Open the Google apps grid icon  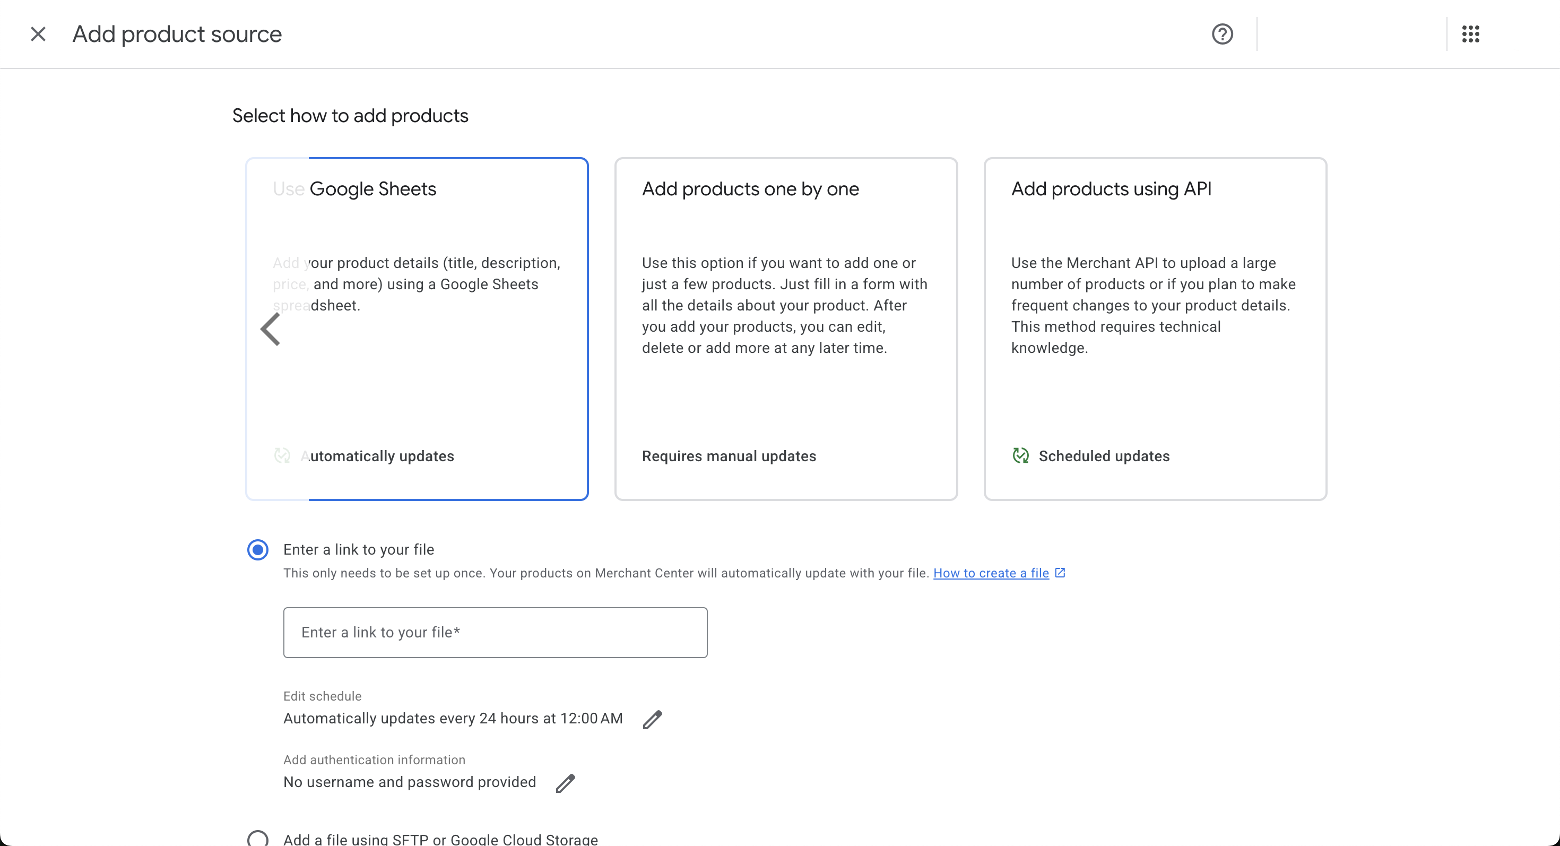point(1470,34)
